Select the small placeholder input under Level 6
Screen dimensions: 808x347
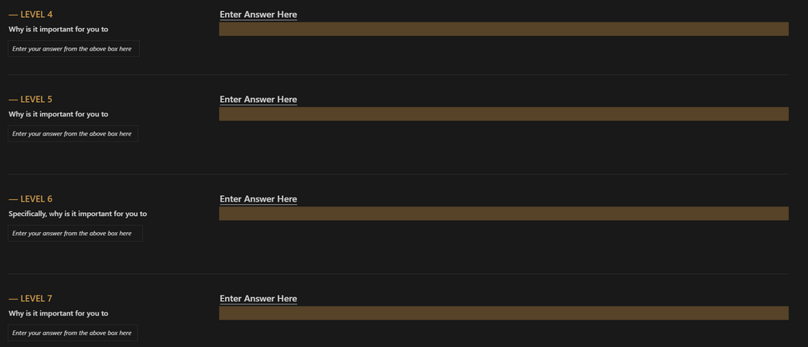click(x=75, y=234)
